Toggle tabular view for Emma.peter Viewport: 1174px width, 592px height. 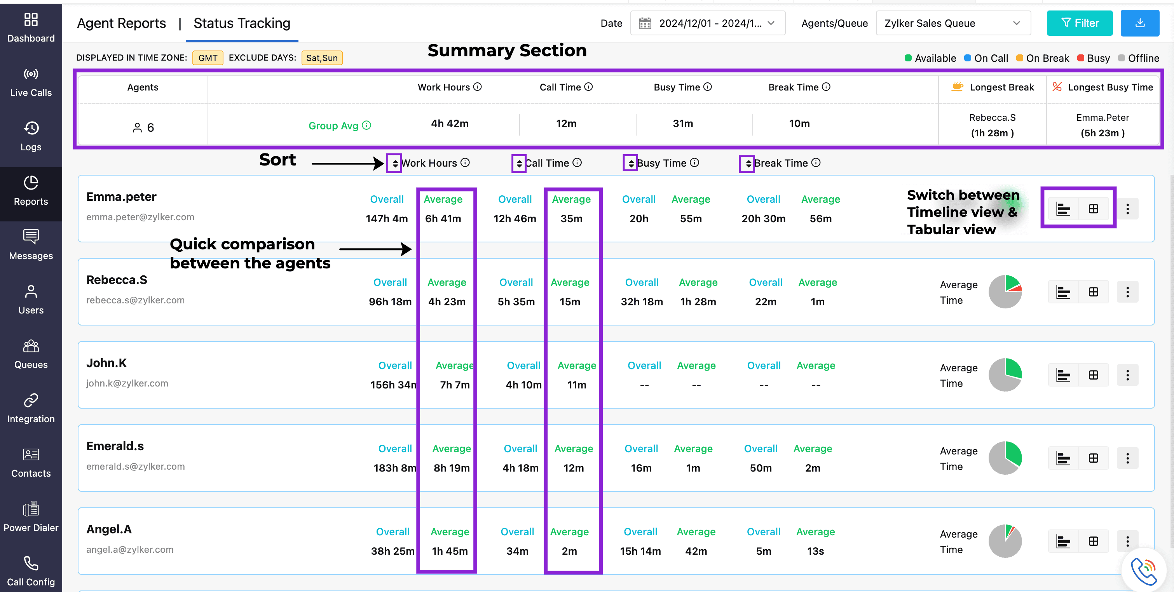click(x=1093, y=209)
